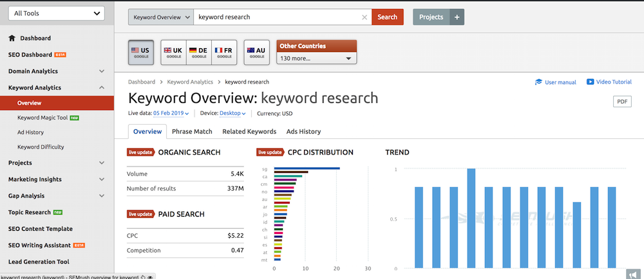The image size is (644, 279).
Task: Click the Currency: USD label
Action: coord(275,114)
